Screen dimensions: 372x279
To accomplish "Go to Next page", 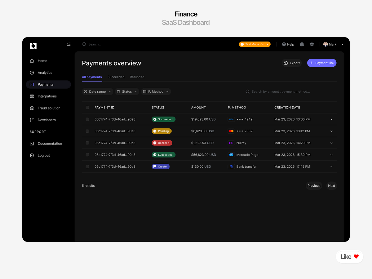I will [332, 186].
